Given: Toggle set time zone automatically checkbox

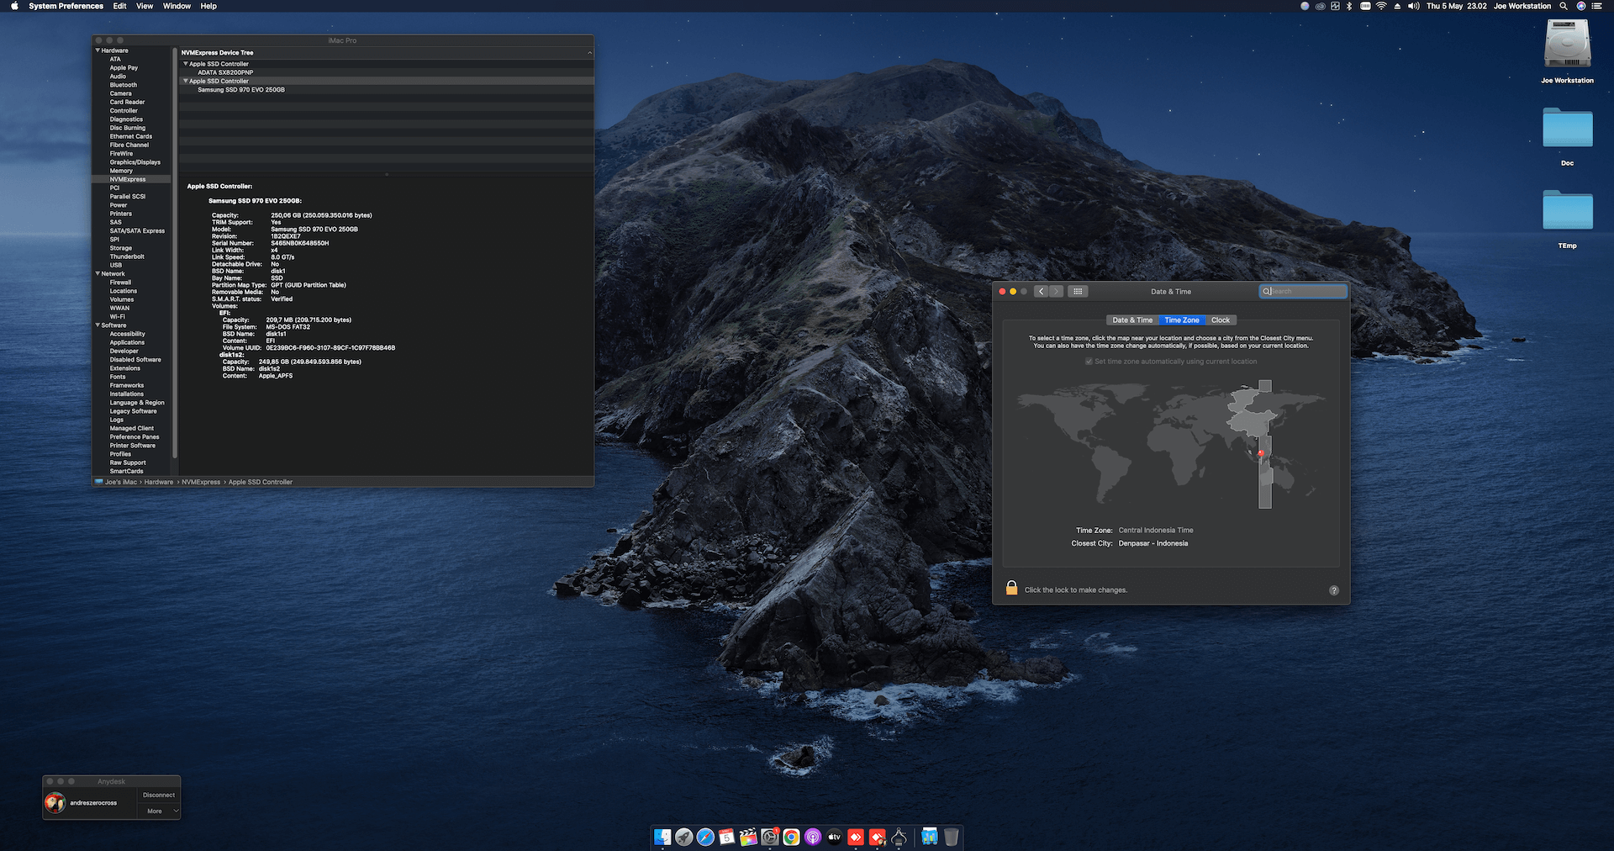Looking at the screenshot, I should point(1089,362).
